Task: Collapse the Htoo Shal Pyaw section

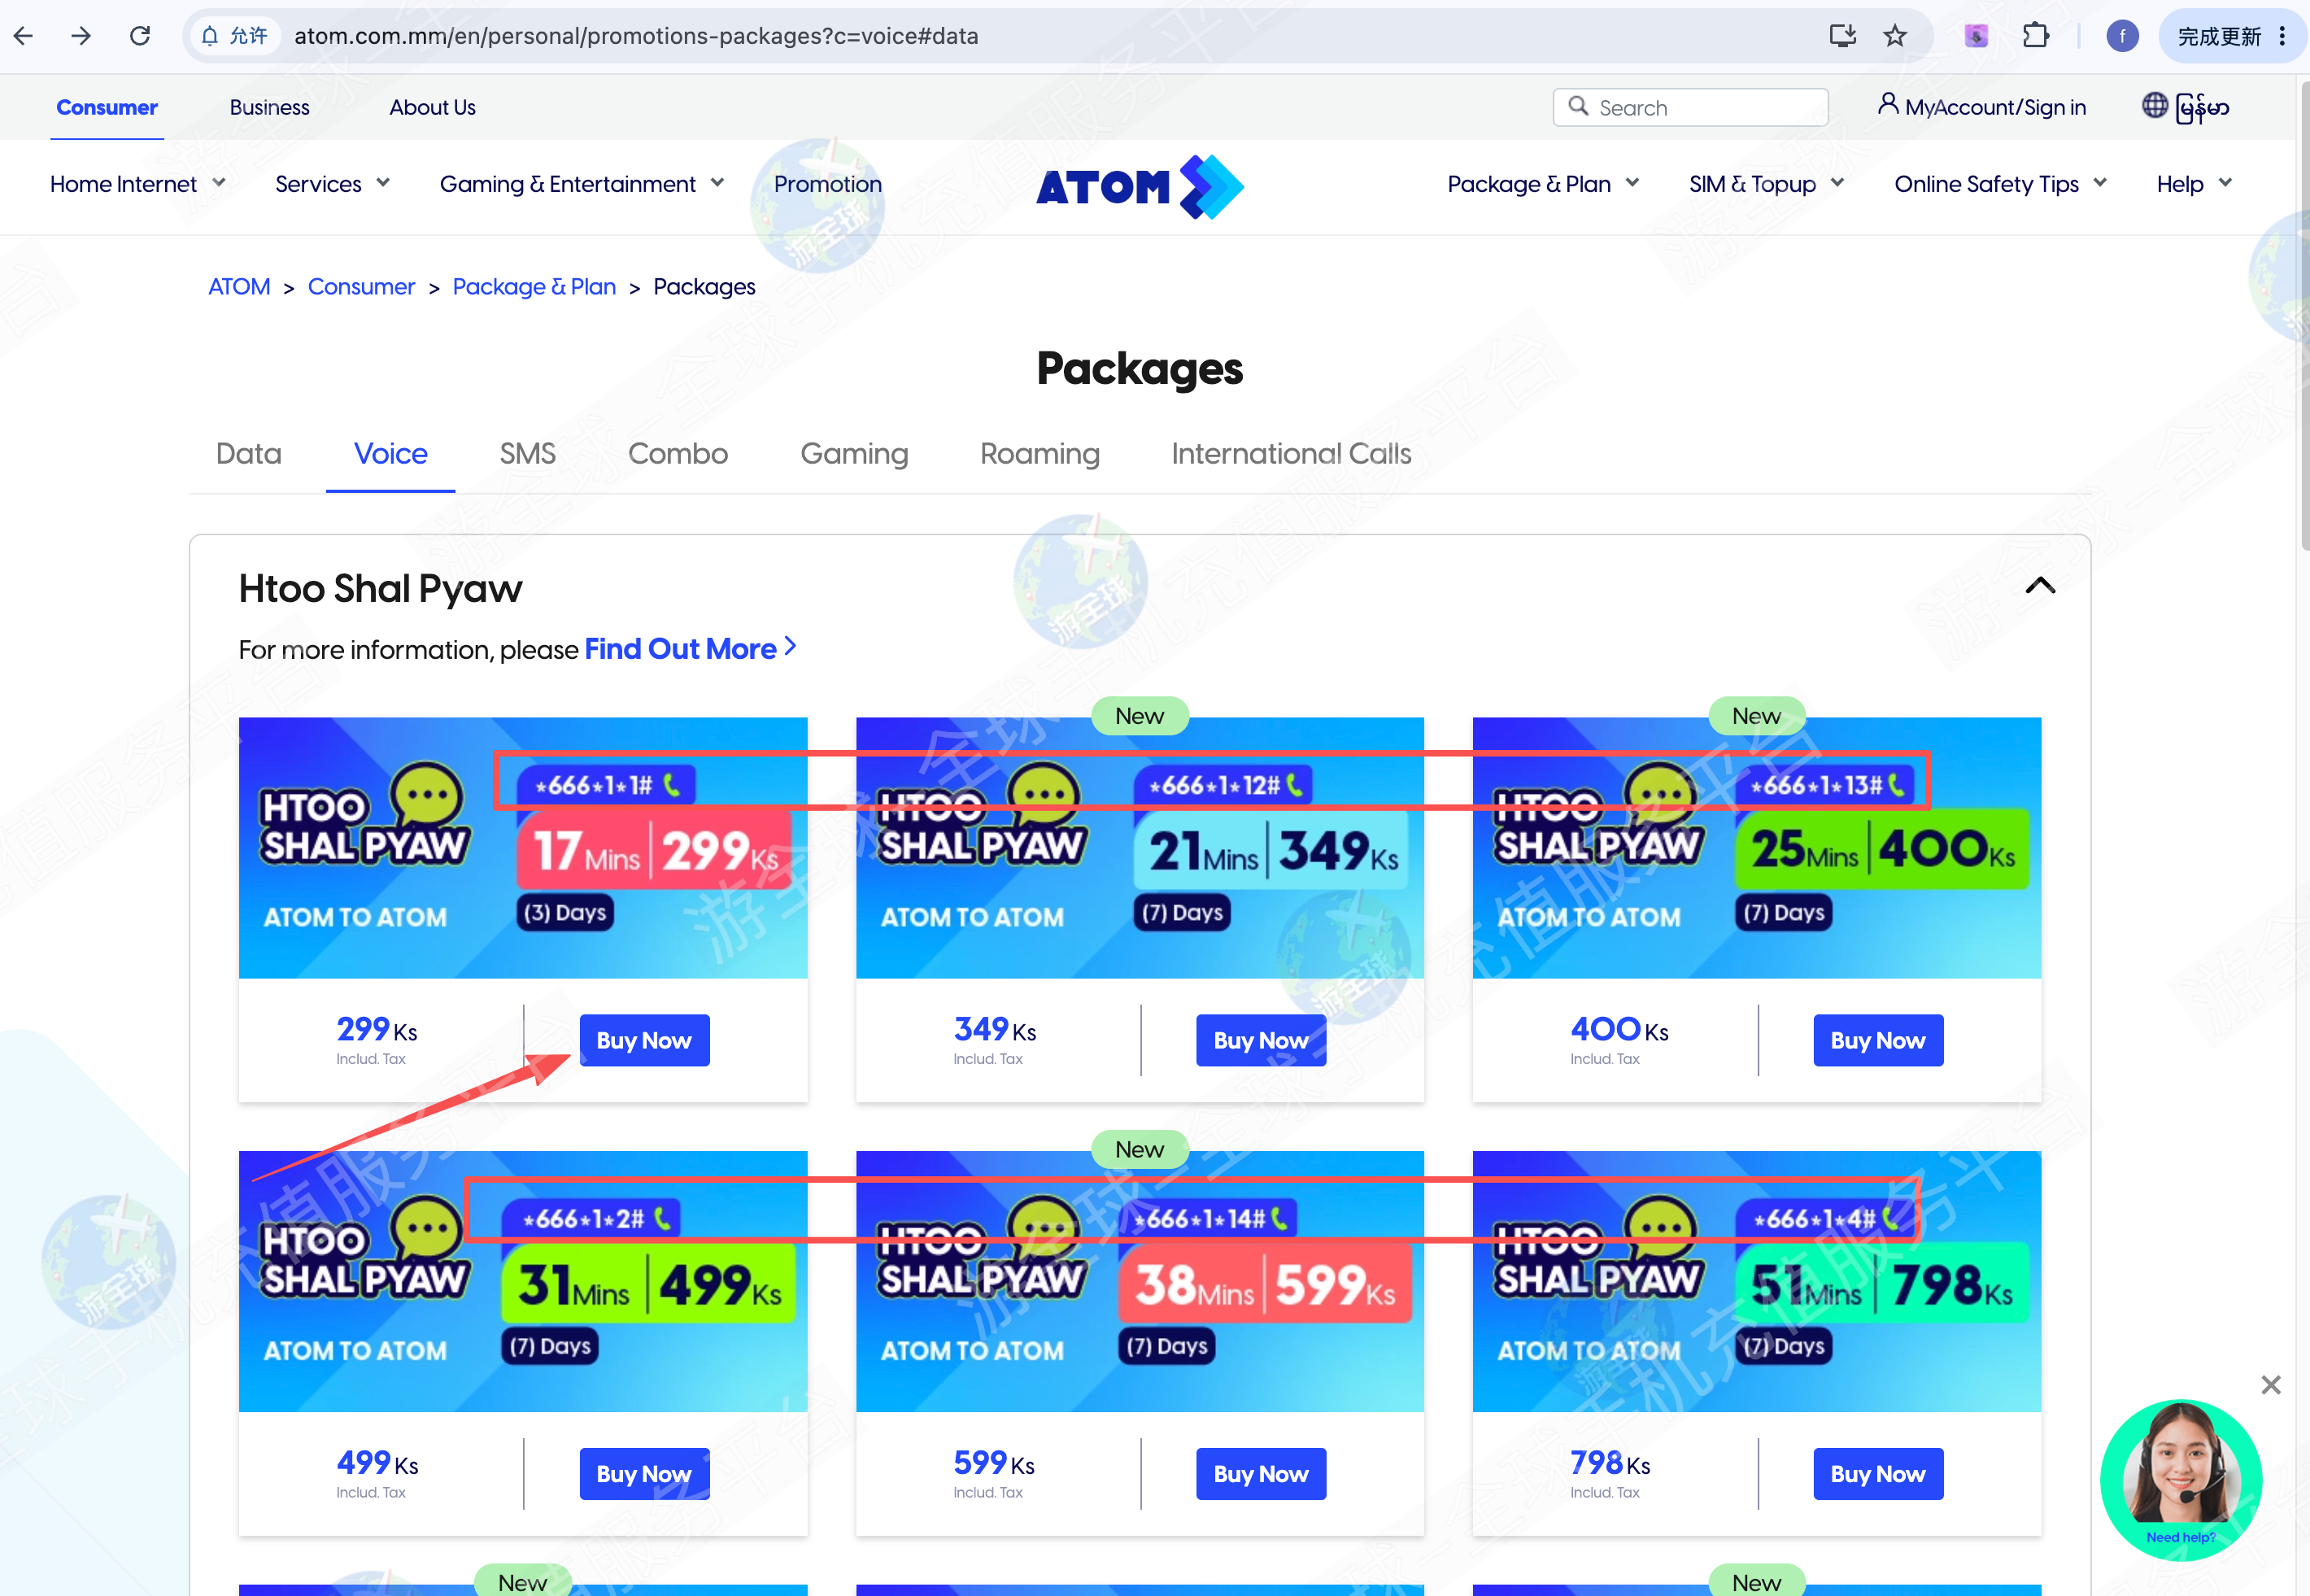Action: click(2040, 586)
